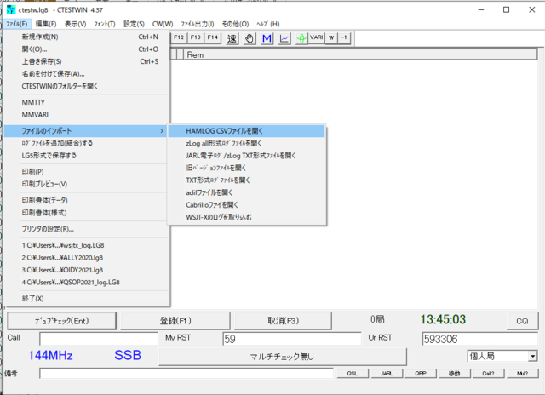Open the ﾌｫﾝﾄ(T) menu
Screen dimensions: 545x395
pos(105,24)
